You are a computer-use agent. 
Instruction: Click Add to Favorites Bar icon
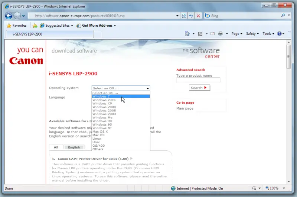tap(35, 26)
